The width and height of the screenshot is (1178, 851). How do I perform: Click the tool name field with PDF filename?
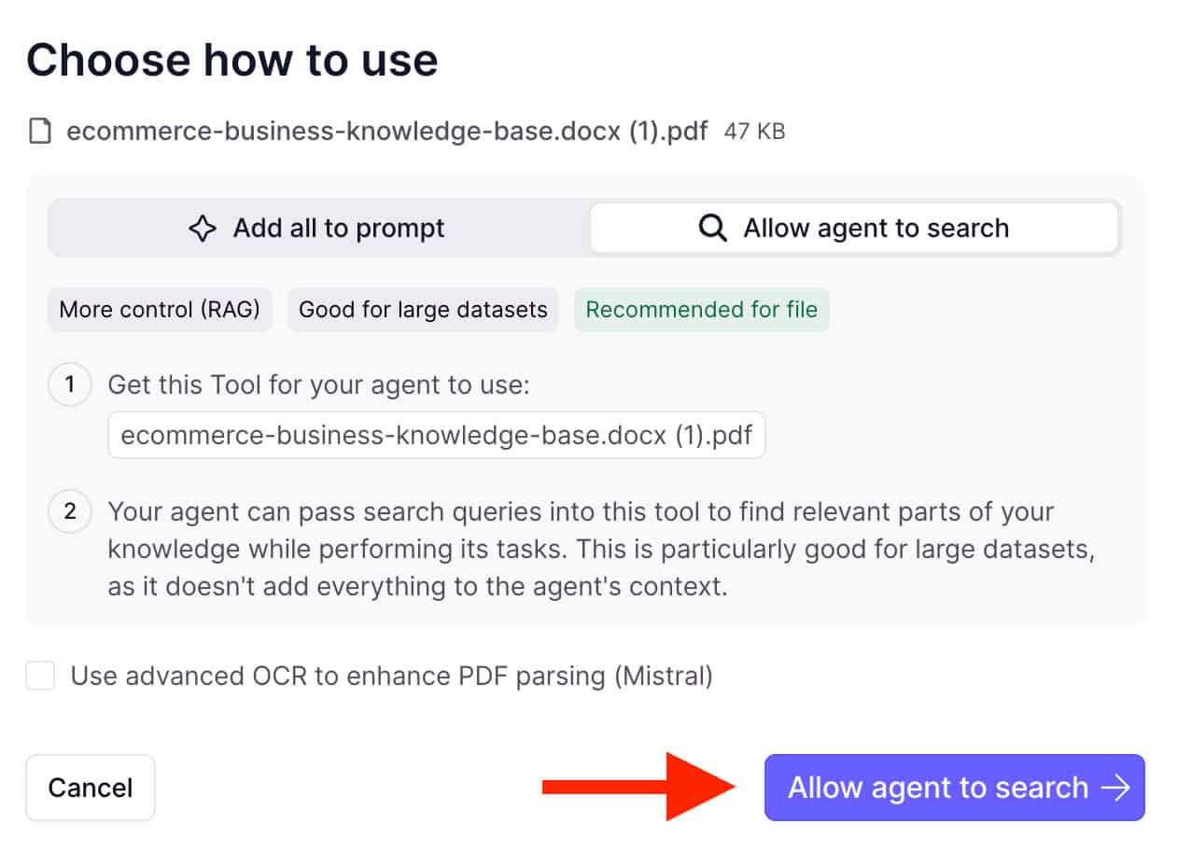[x=437, y=436]
